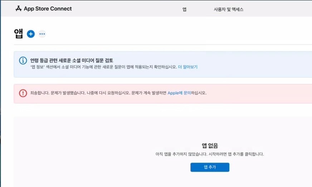The height and width of the screenshot is (187, 312).
Task: Open the ellipsis more options menu
Action: click(x=42, y=34)
